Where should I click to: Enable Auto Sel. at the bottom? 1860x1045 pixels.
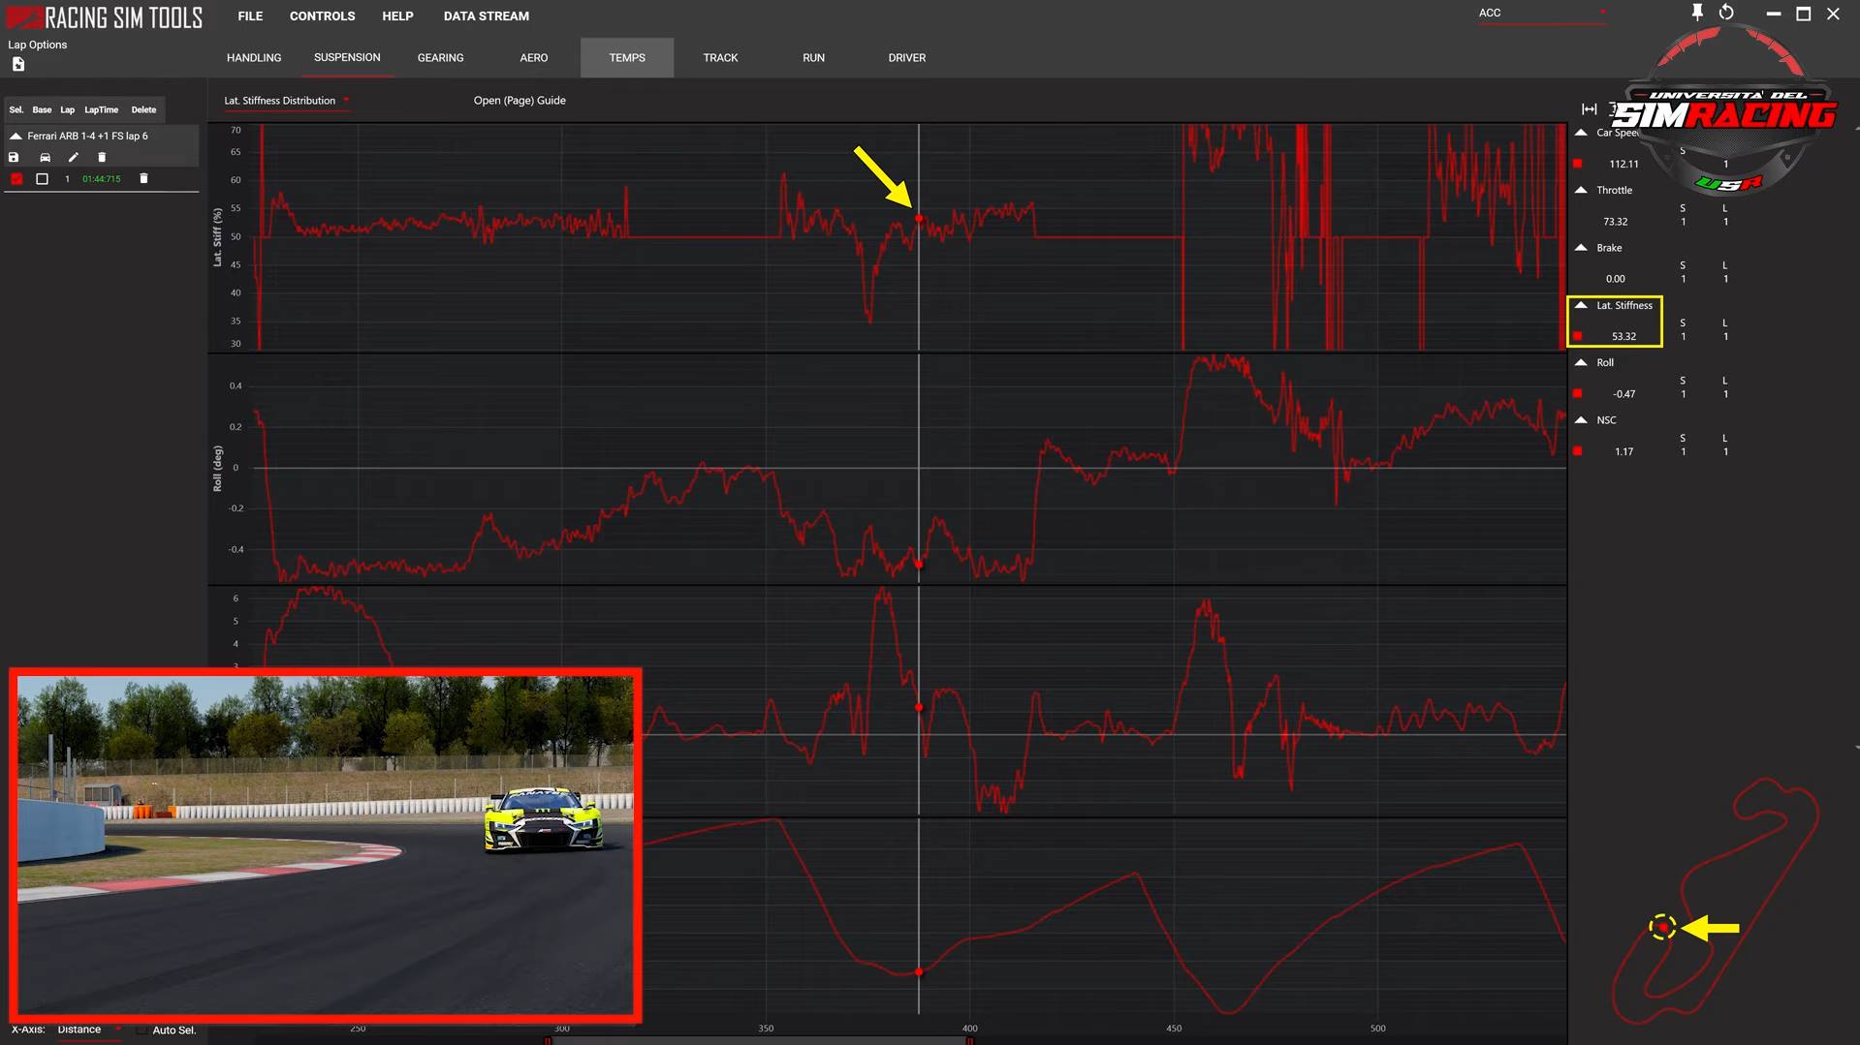click(x=142, y=1030)
